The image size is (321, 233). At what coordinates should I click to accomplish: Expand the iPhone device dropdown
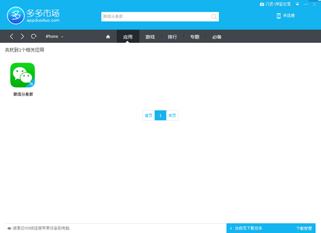pos(54,37)
